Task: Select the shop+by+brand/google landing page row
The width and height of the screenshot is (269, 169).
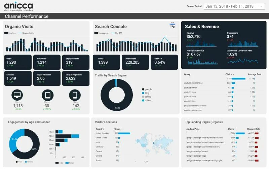Action: tap(223, 160)
